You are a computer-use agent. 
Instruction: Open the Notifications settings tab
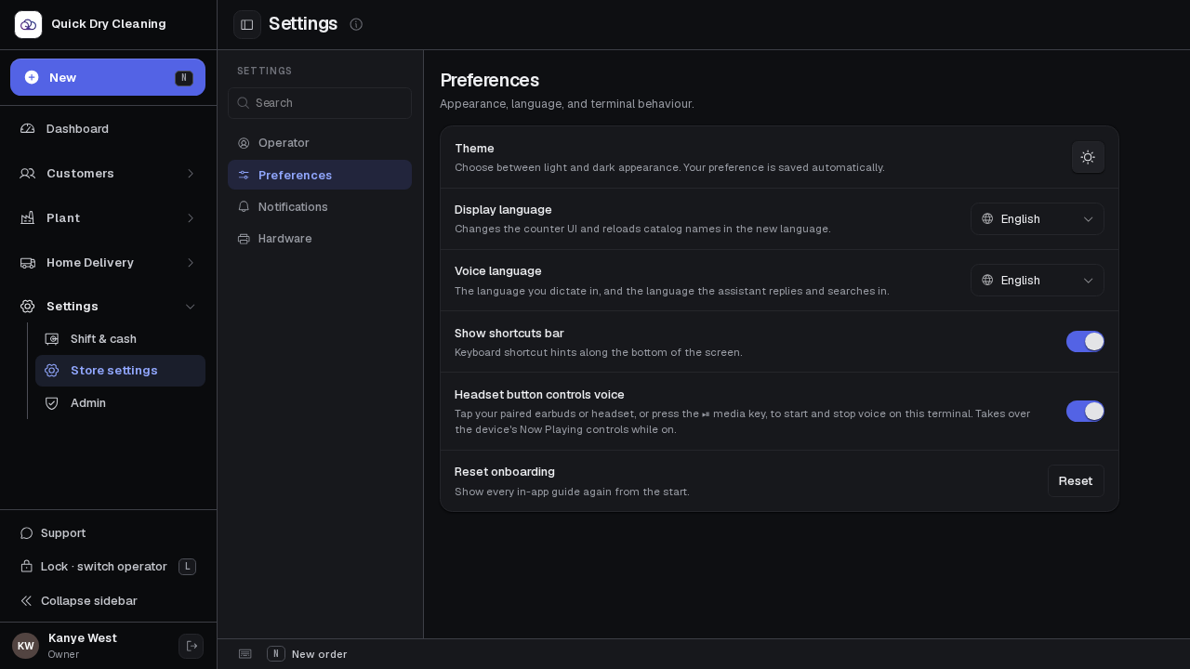coord(320,206)
